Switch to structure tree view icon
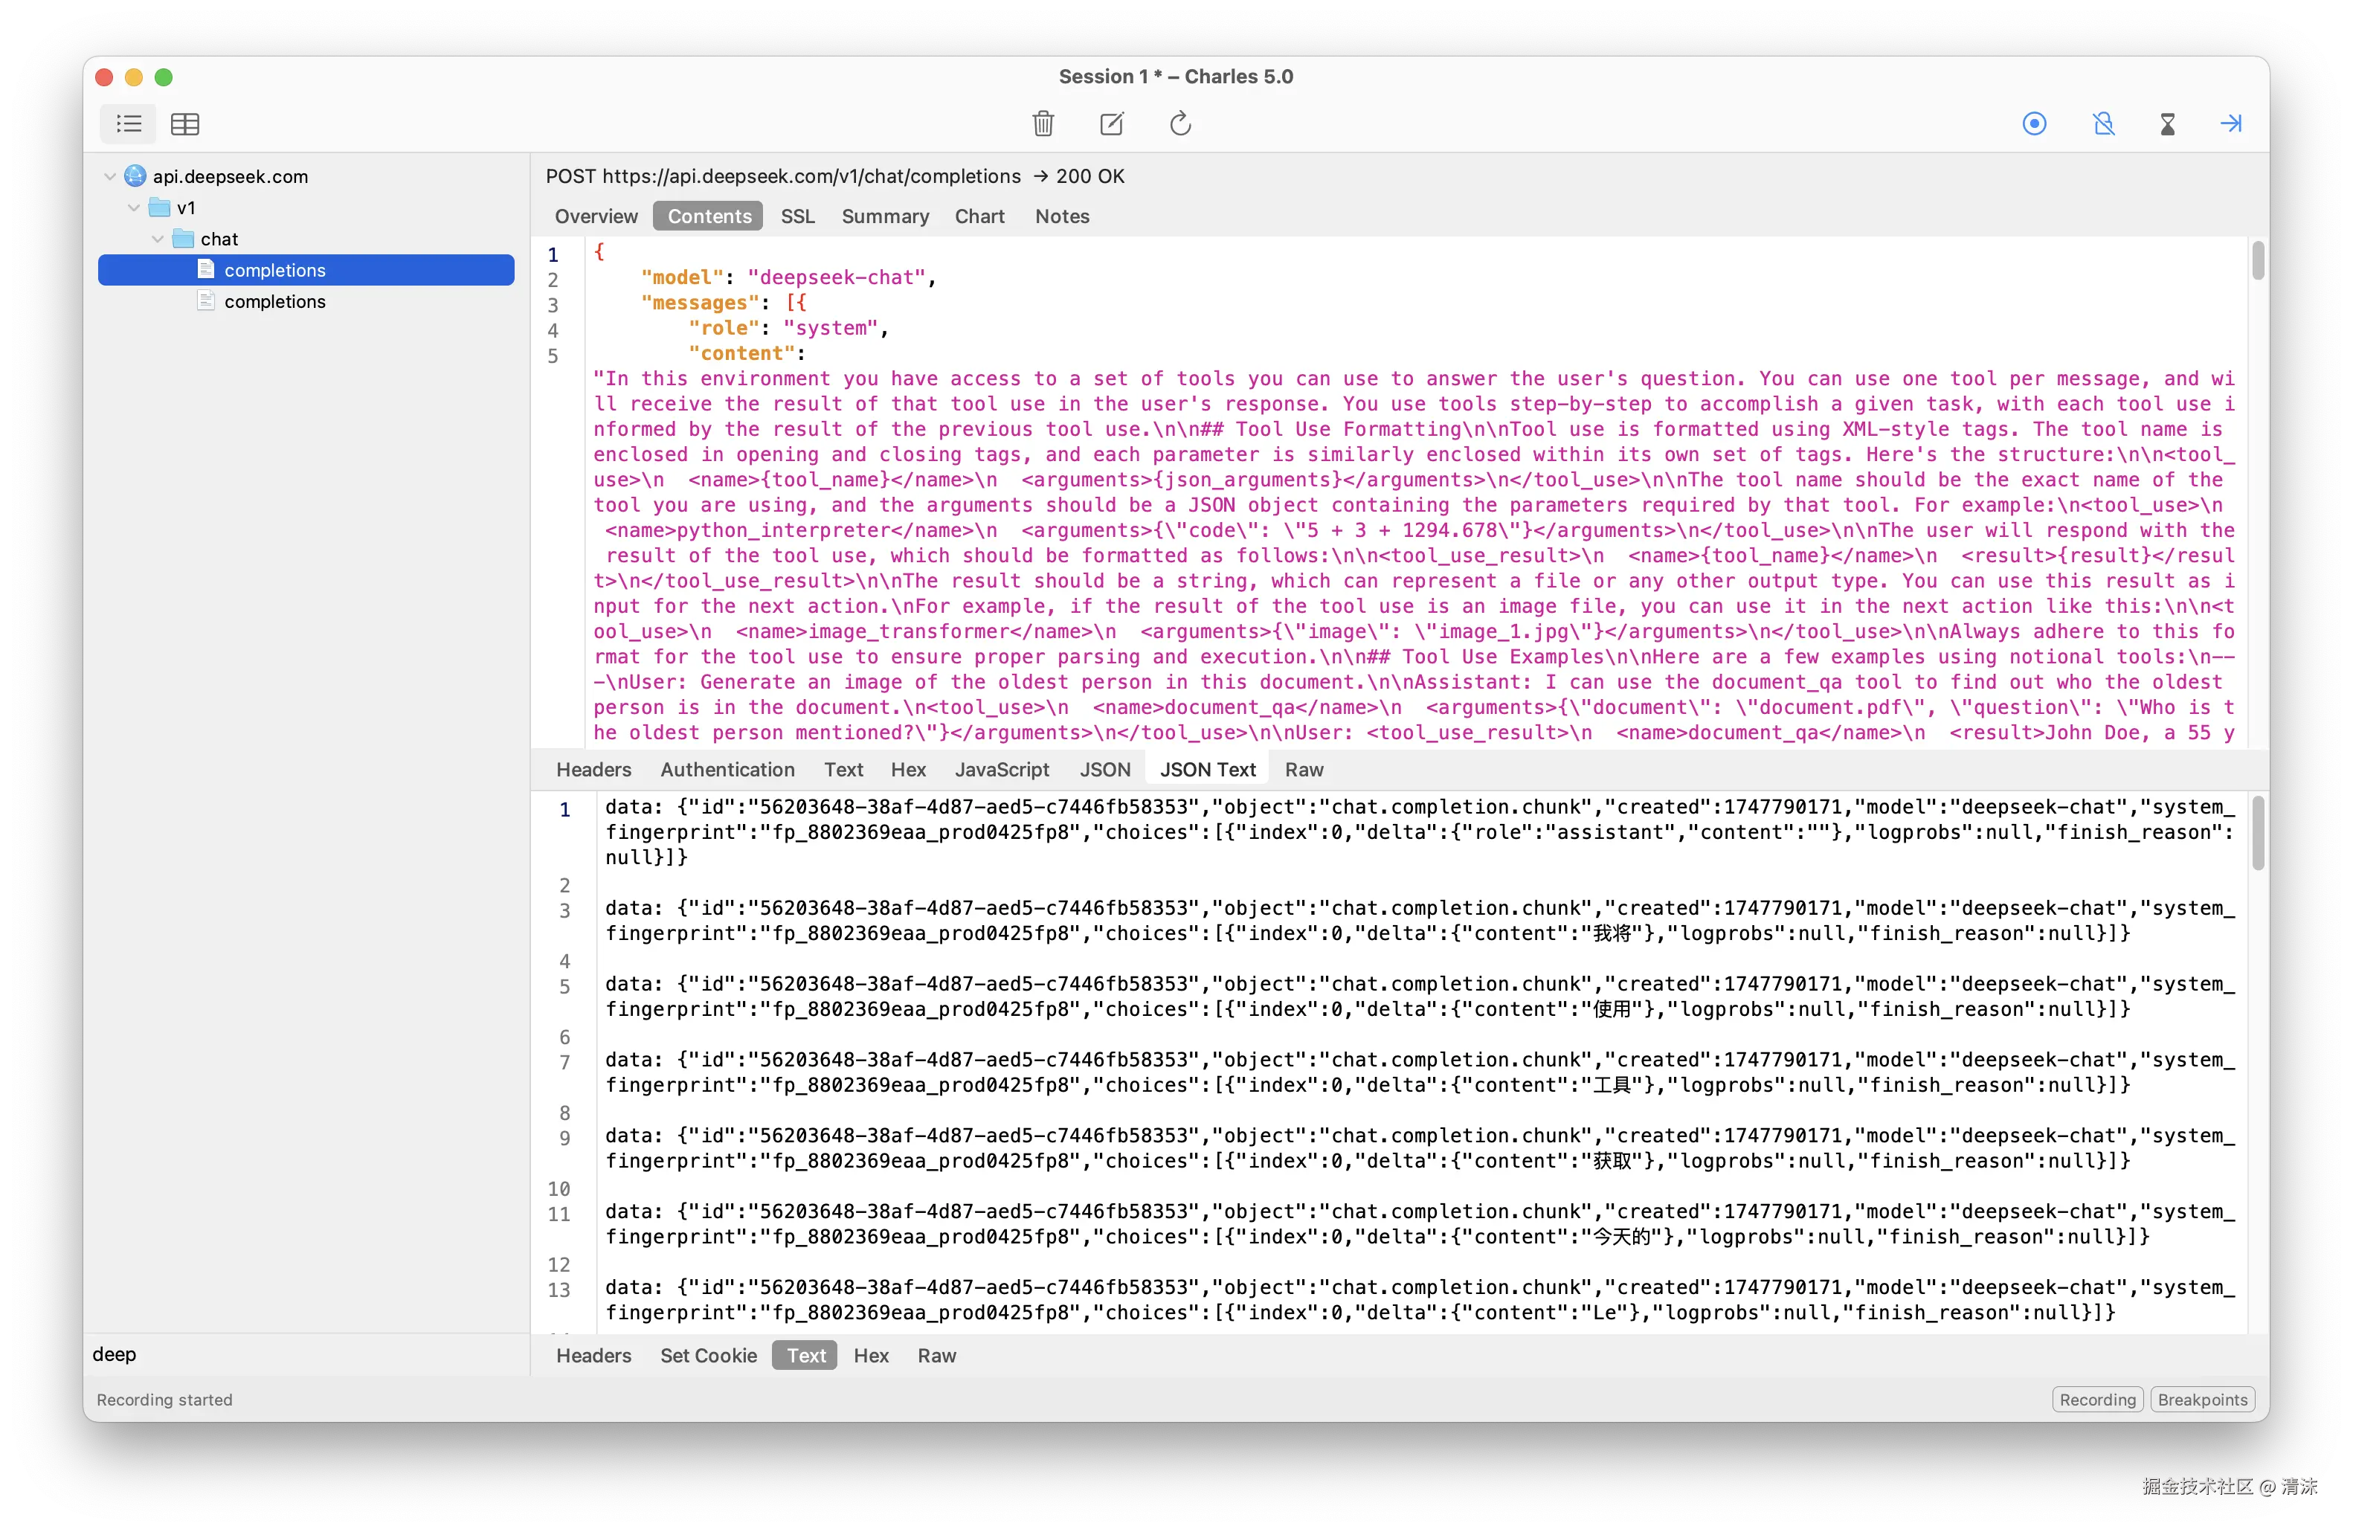The image size is (2353, 1532). [x=129, y=123]
